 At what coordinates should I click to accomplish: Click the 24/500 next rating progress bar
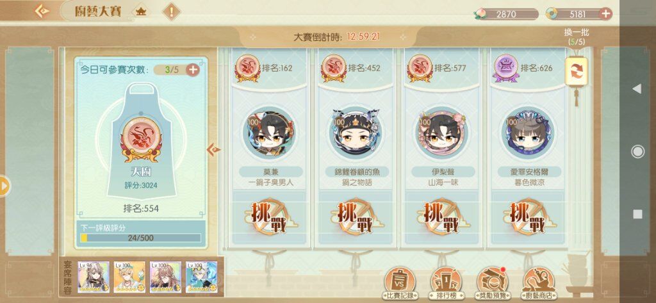[x=140, y=238]
